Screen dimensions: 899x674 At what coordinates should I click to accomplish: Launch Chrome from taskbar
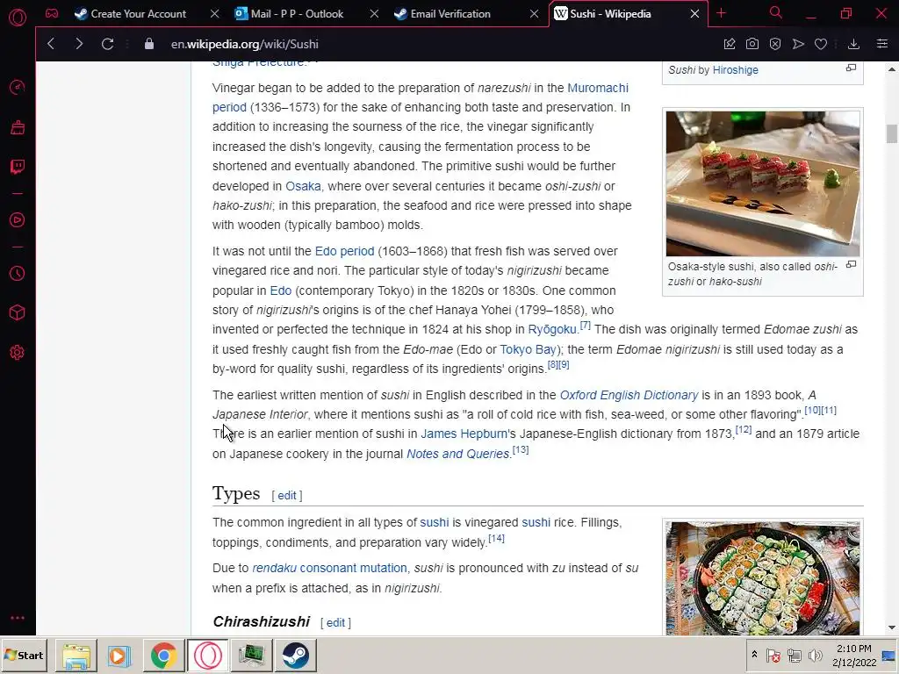click(x=163, y=656)
